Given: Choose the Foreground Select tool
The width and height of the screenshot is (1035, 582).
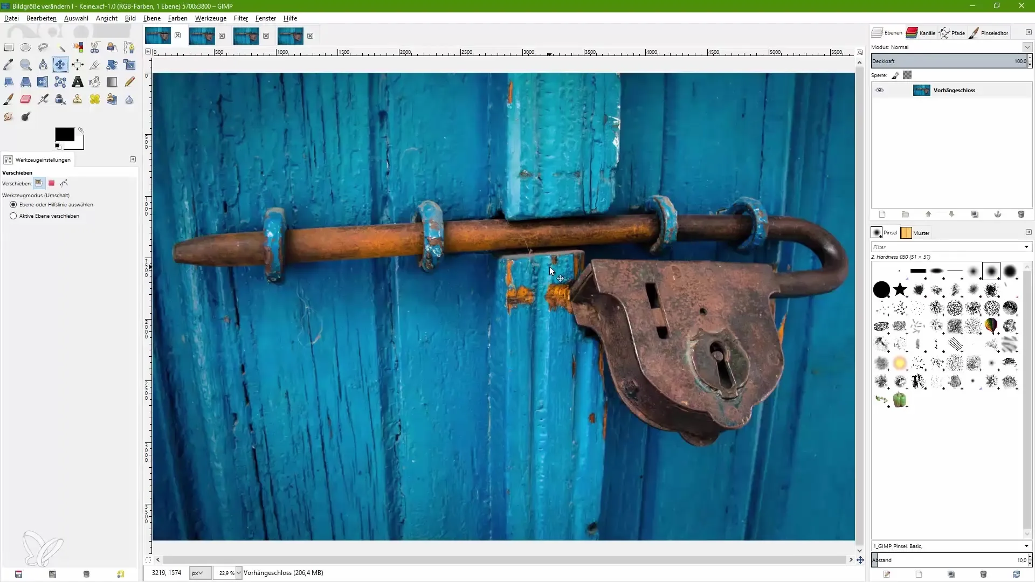Looking at the screenshot, I should click(112, 47).
